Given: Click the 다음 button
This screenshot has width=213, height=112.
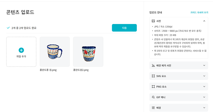Looking at the screenshot, I should (x=124, y=28).
